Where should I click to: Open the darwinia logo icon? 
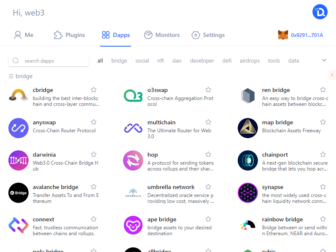point(18,160)
